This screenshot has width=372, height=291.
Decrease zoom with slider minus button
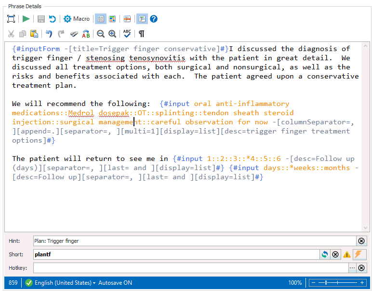(313, 283)
